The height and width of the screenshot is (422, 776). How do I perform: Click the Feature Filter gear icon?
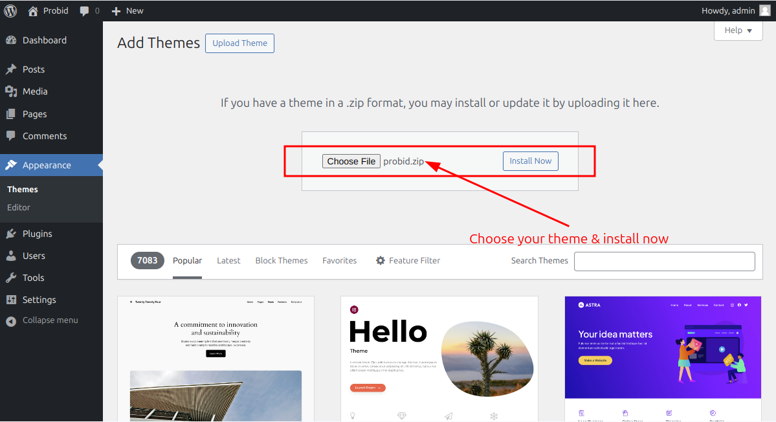pos(380,260)
